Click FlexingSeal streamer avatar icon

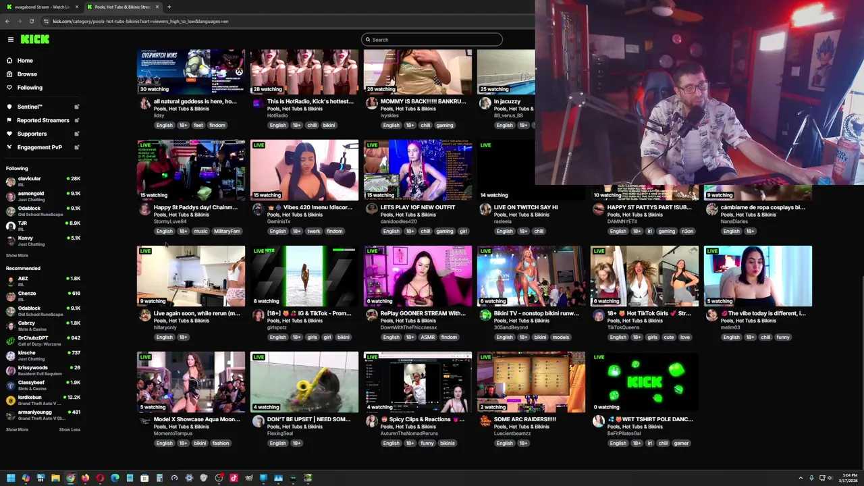258,421
